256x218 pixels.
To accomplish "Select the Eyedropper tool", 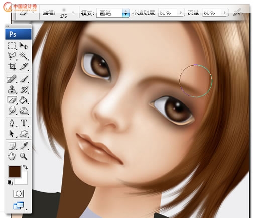I will pyautogui.click(x=24, y=146).
